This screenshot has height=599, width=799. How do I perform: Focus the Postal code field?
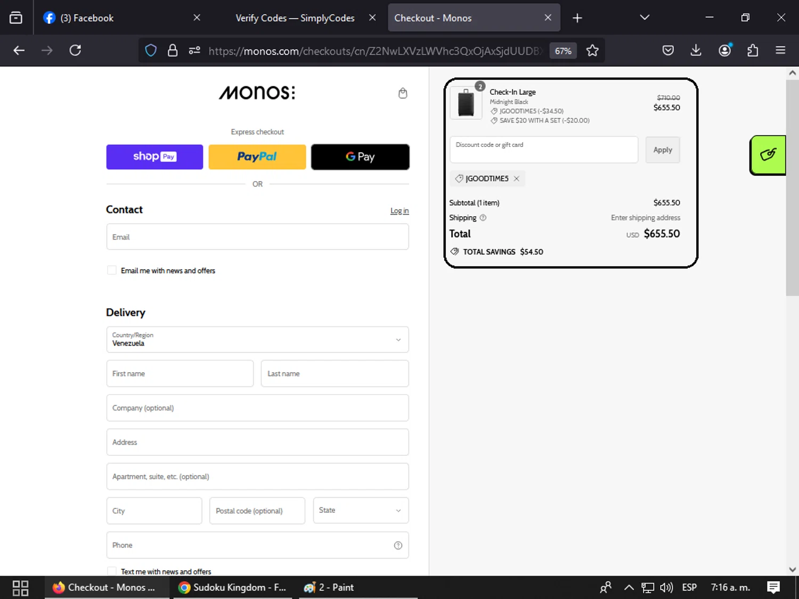tap(257, 511)
